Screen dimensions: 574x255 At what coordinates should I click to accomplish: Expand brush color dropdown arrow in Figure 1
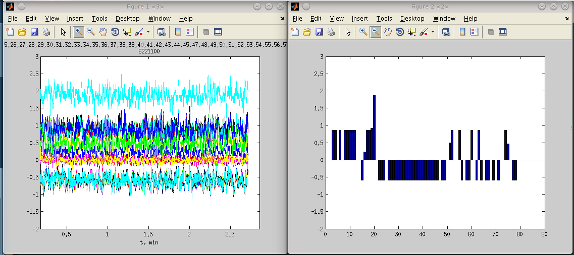148,32
